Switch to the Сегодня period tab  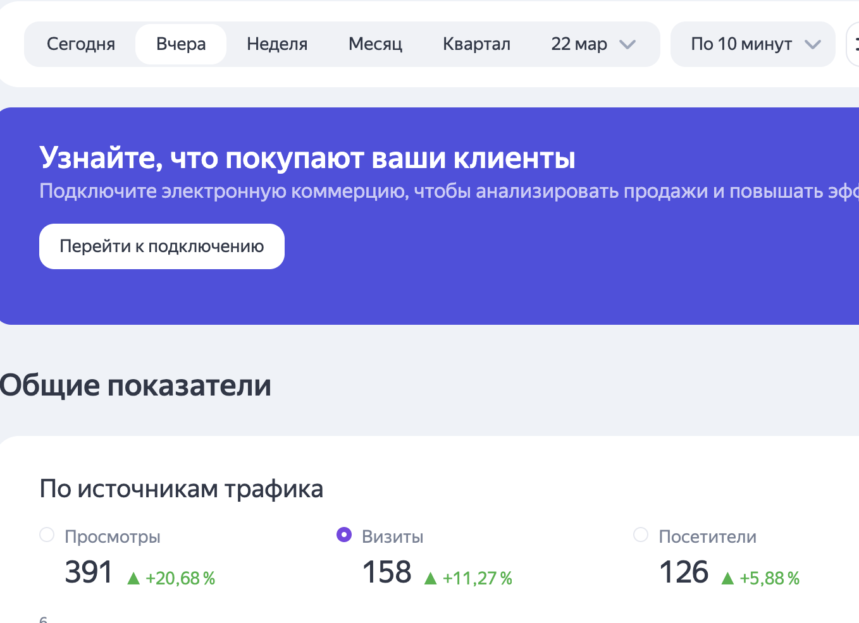[x=81, y=44]
